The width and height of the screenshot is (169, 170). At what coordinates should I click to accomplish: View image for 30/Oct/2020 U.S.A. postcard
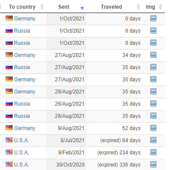coord(153,164)
